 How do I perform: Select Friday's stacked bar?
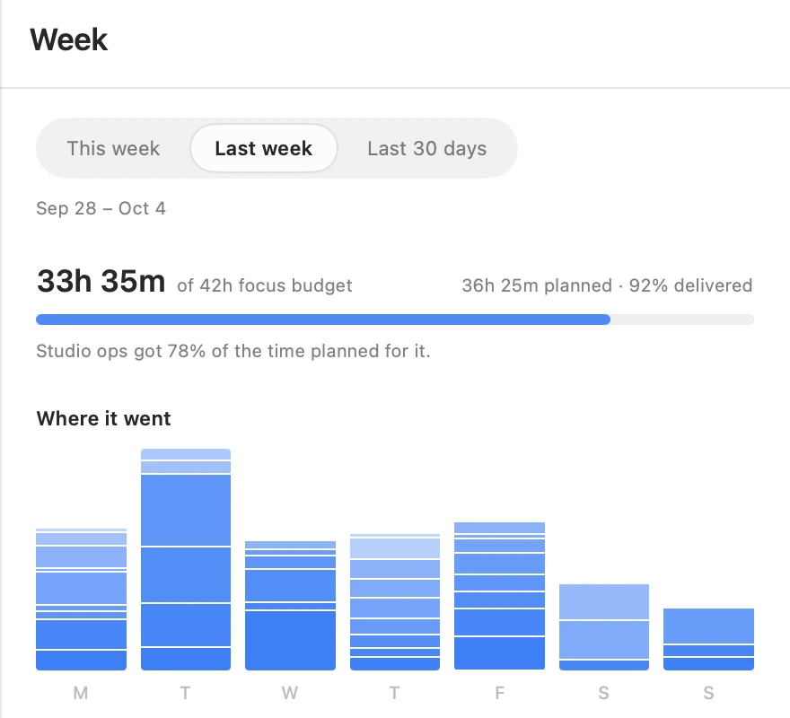(x=499, y=596)
